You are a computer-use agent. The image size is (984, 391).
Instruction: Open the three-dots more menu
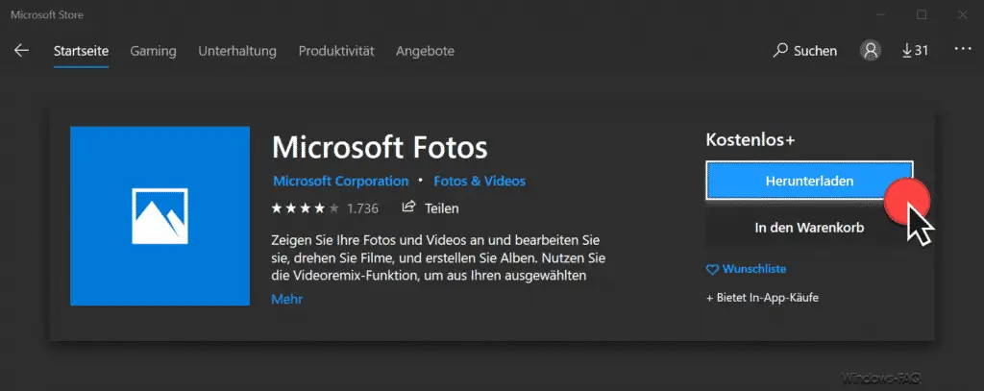pos(962,49)
